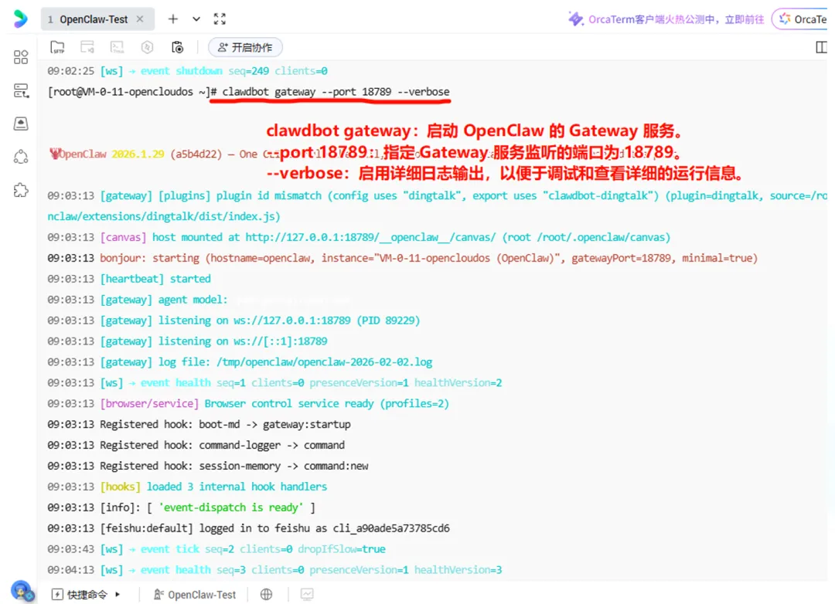This screenshot has width=835, height=604.
Task: Click the monitor chart icon in status bar
Action: tap(307, 595)
